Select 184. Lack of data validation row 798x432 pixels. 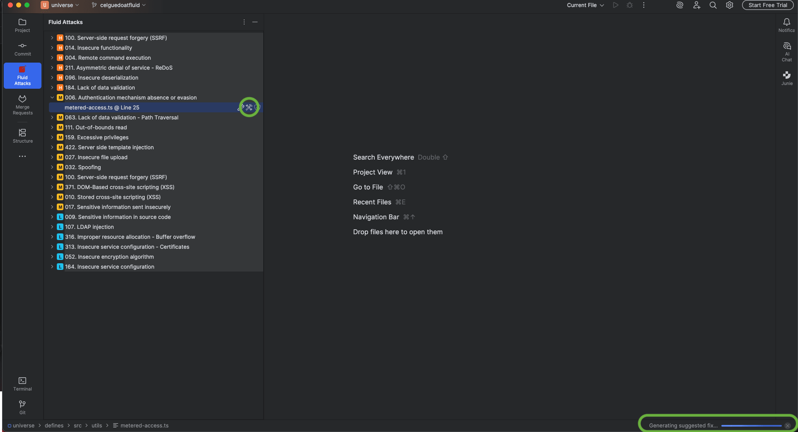155,87
